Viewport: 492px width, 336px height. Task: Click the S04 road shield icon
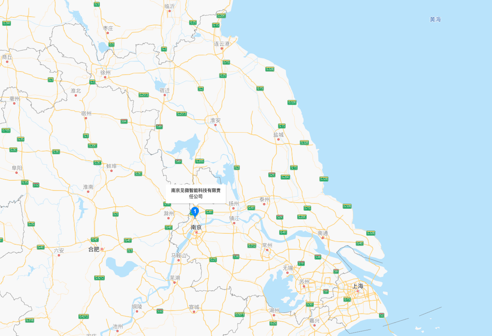click(124, 121)
